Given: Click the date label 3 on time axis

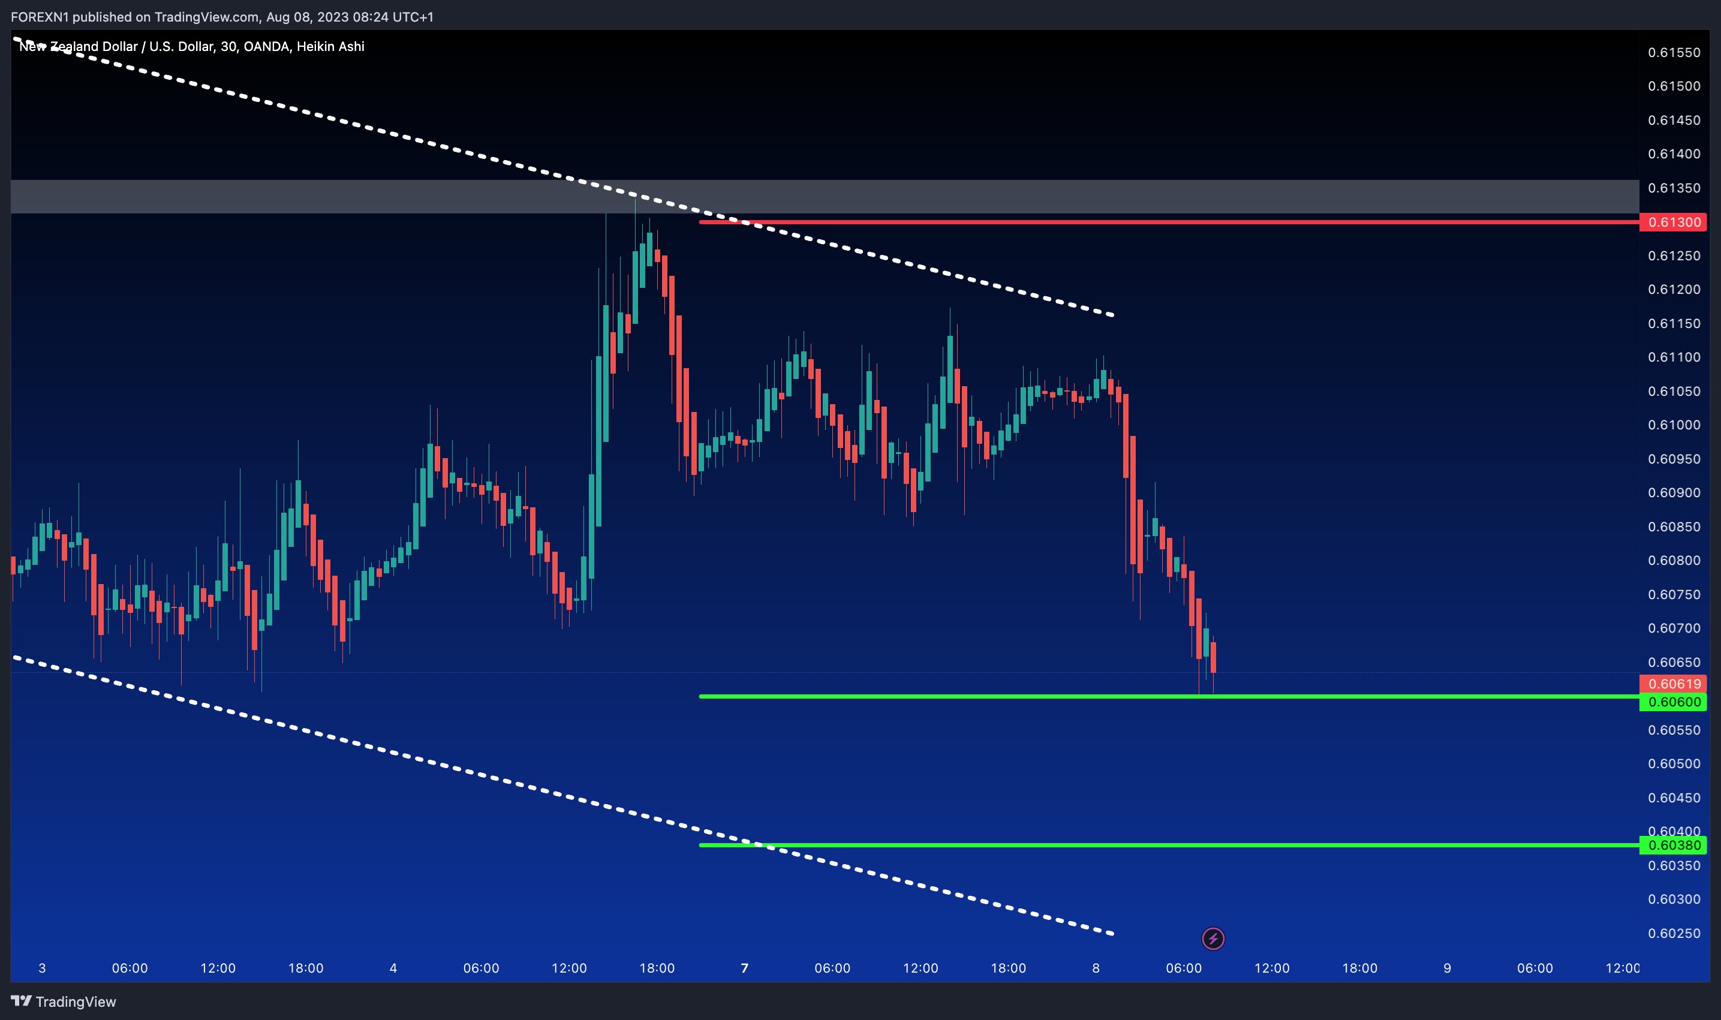Looking at the screenshot, I should tap(42, 968).
